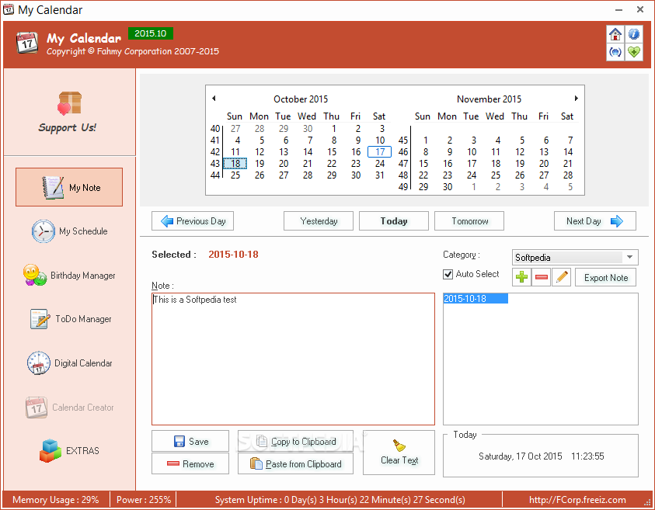The image size is (655, 510).
Task: Click the FCorp.freeiz.com link
Action: click(577, 500)
